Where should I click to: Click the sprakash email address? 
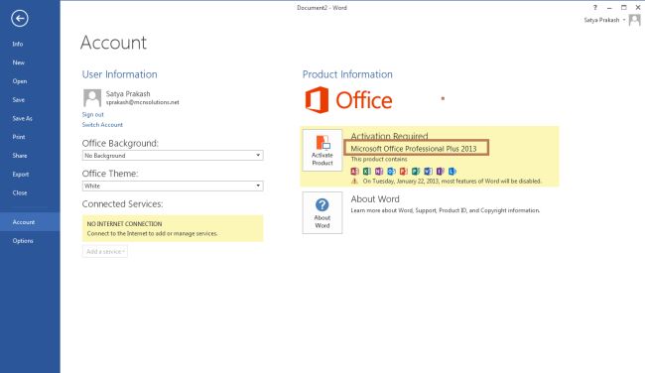pos(142,102)
